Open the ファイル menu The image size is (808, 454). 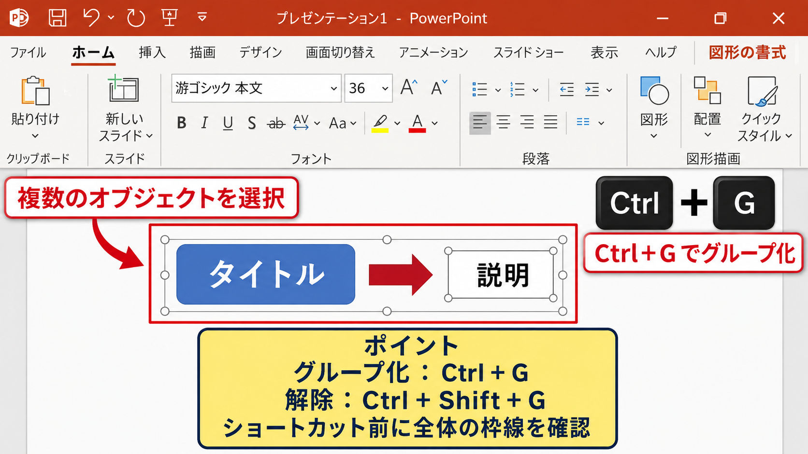28,52
